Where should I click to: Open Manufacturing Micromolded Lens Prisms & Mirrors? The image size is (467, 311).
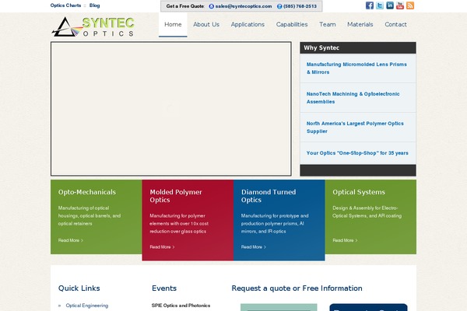(x=356, y=68)
